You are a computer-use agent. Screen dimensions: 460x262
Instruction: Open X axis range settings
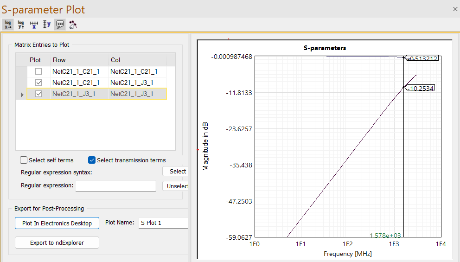tap(34, 25)
